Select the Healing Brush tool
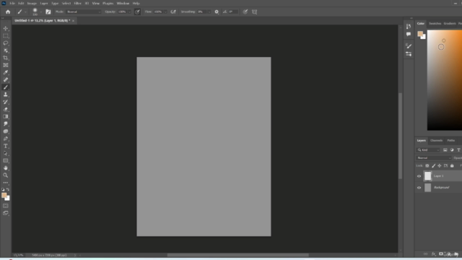 [6, 80]
